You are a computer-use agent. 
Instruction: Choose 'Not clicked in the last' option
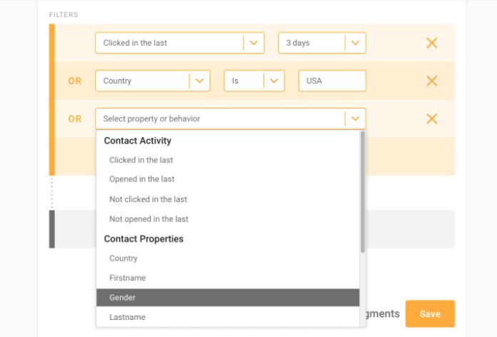(x=228, y=199)
